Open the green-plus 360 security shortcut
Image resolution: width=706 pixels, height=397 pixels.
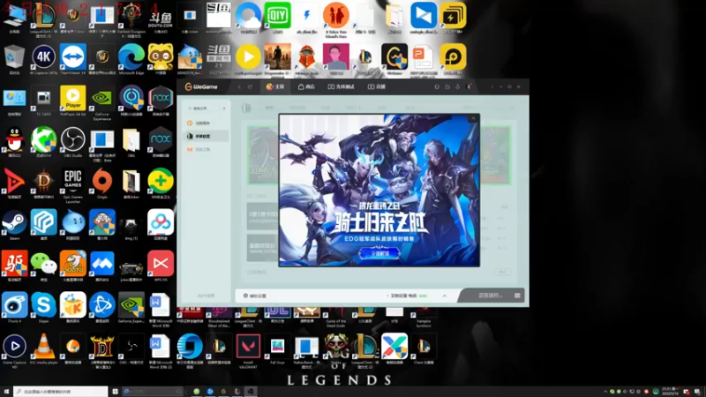161,184
